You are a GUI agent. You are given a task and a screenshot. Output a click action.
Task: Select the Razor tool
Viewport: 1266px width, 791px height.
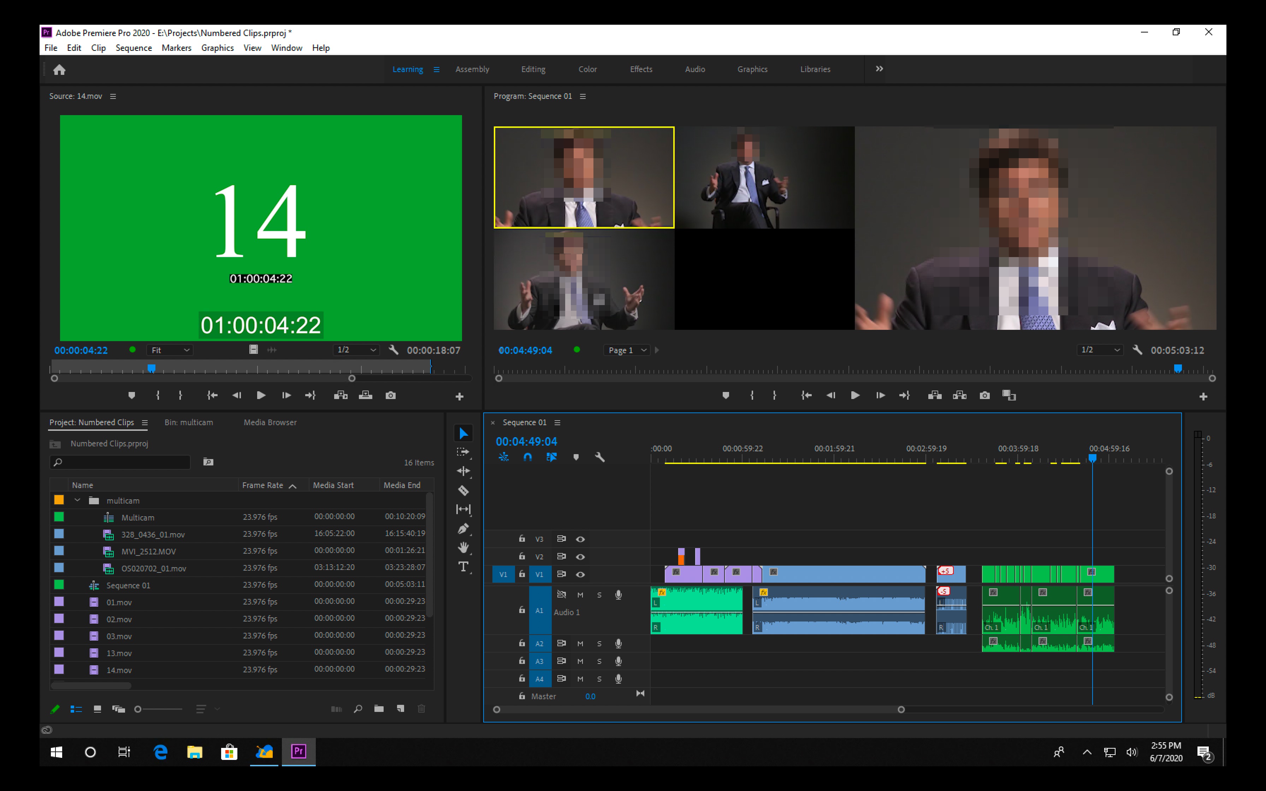(463, 490)
